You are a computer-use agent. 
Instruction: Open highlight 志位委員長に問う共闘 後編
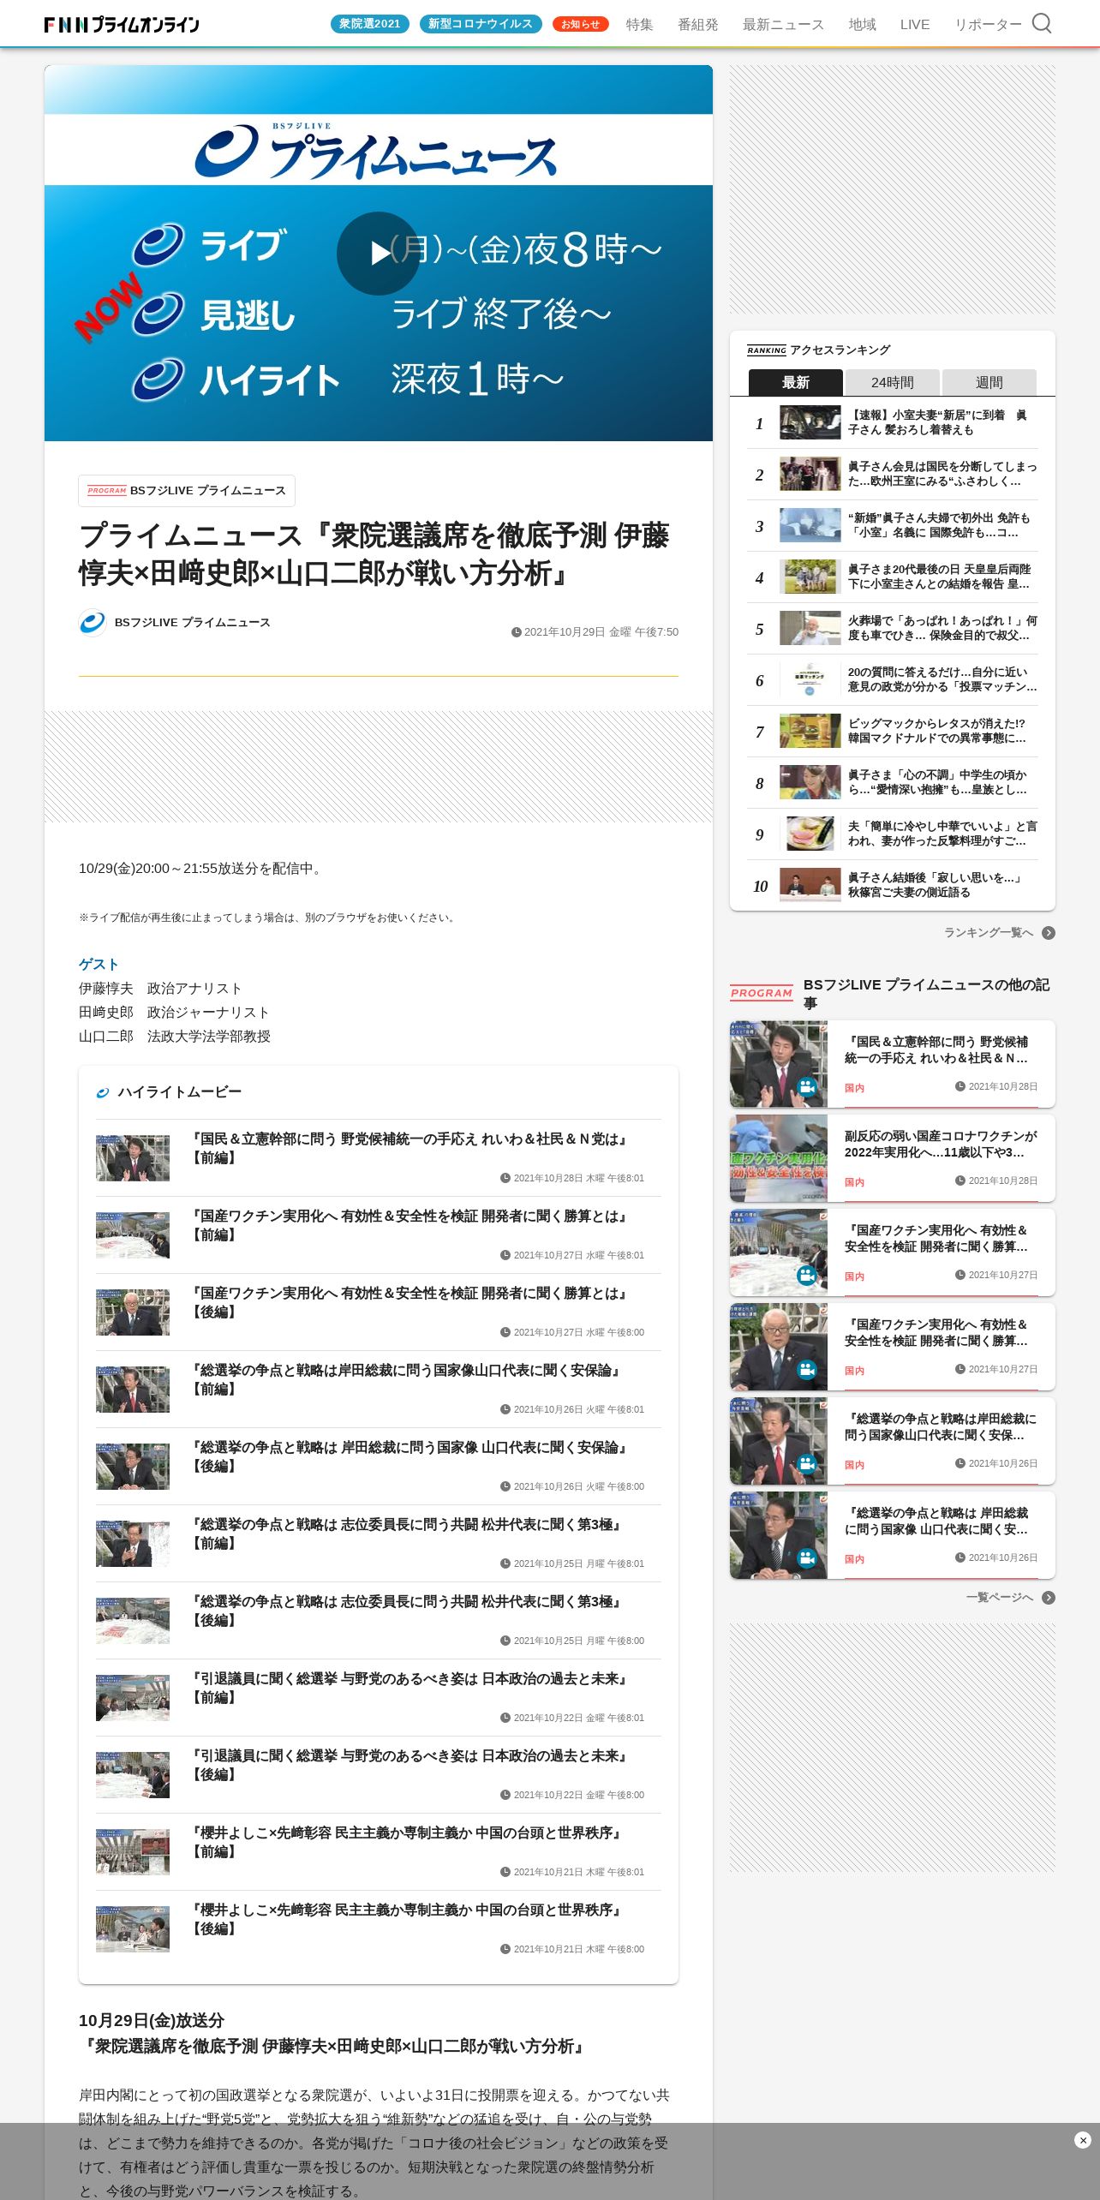(379, 1621)
